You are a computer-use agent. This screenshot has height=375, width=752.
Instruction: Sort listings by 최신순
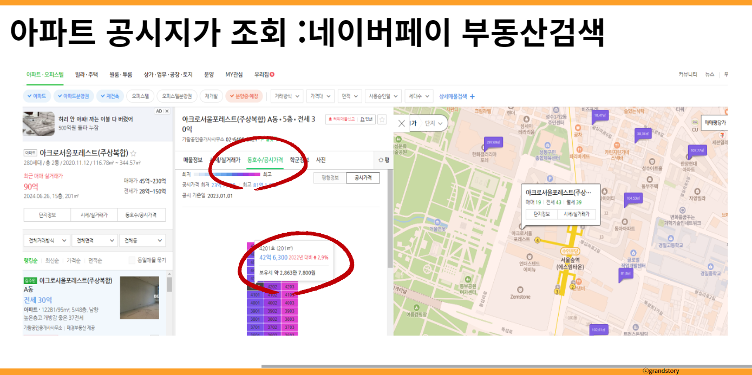(53, 260)
